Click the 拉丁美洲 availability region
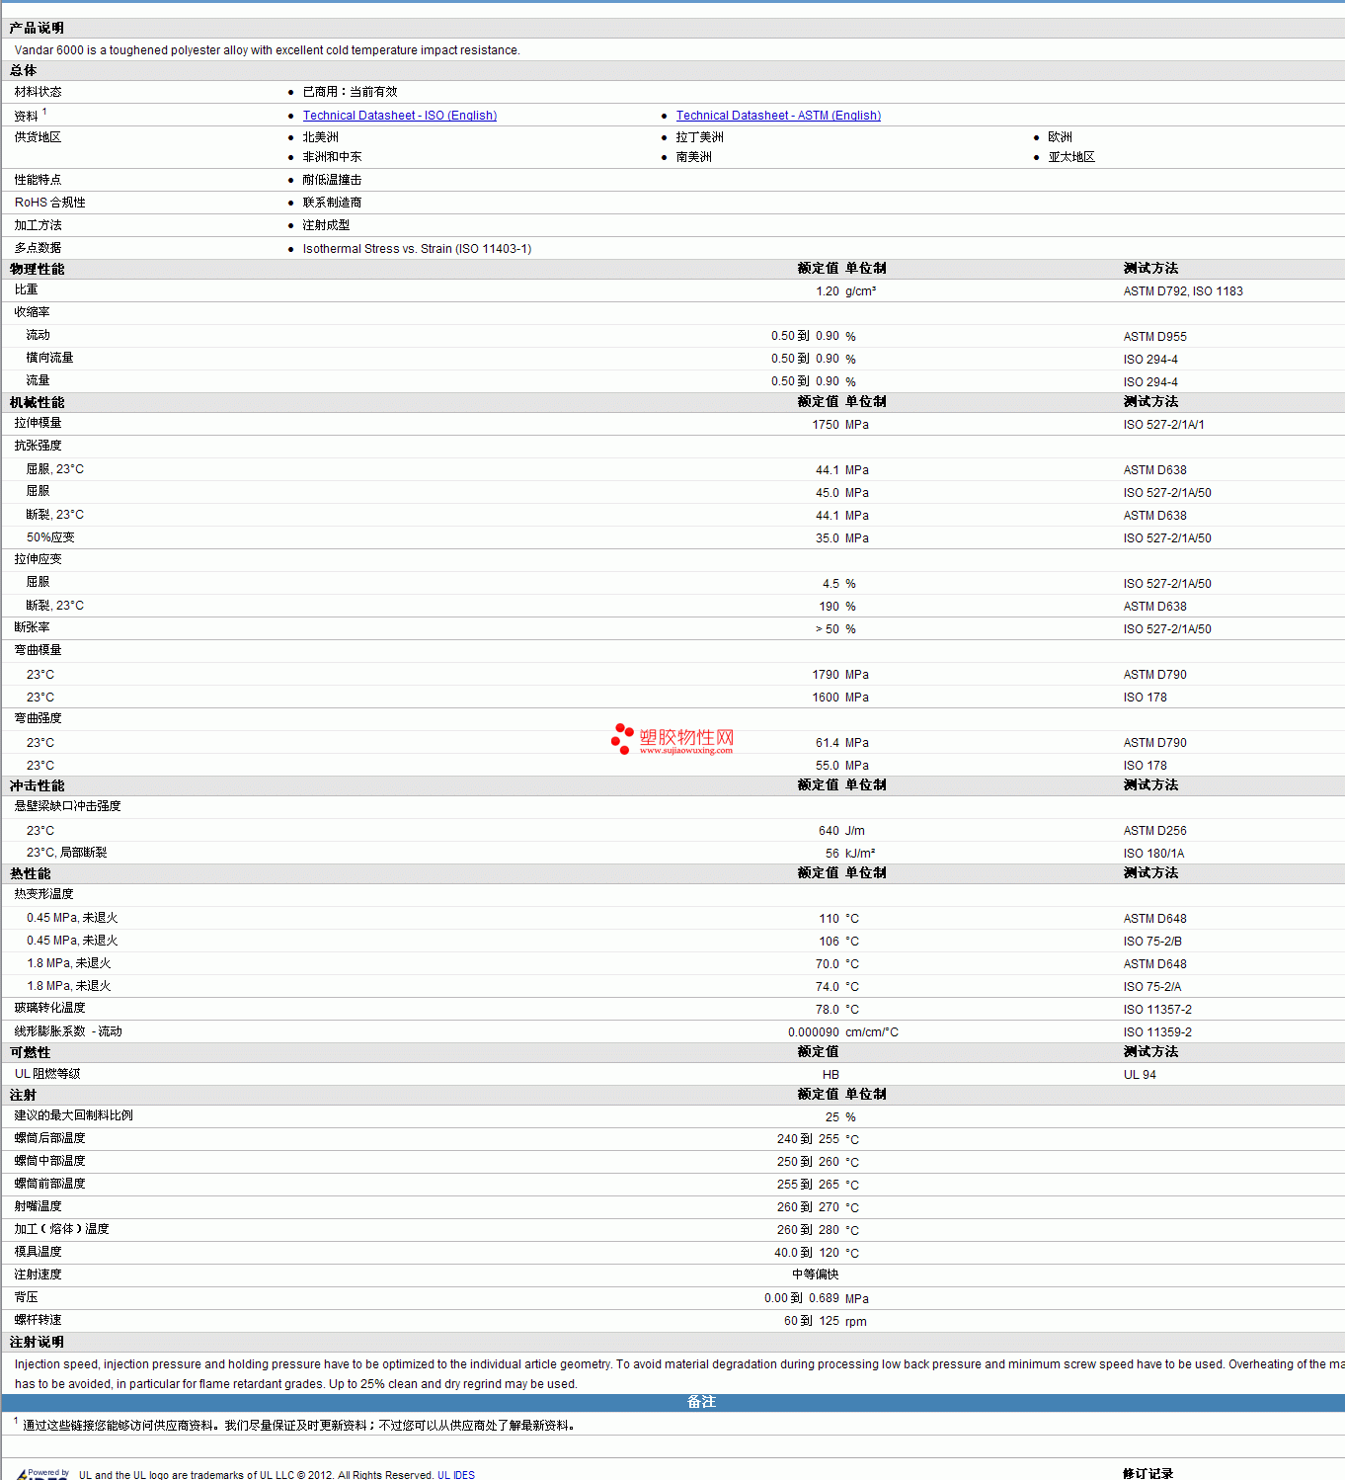Viewport: 1345px width, 1480px height. pos(700,137)
